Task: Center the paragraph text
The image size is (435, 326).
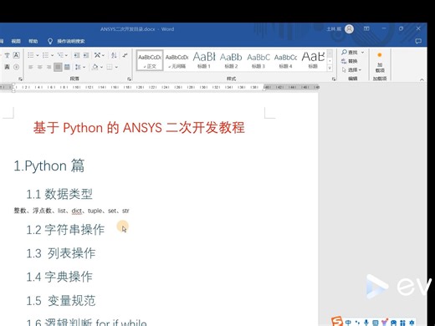Action: tap(40, 67)
